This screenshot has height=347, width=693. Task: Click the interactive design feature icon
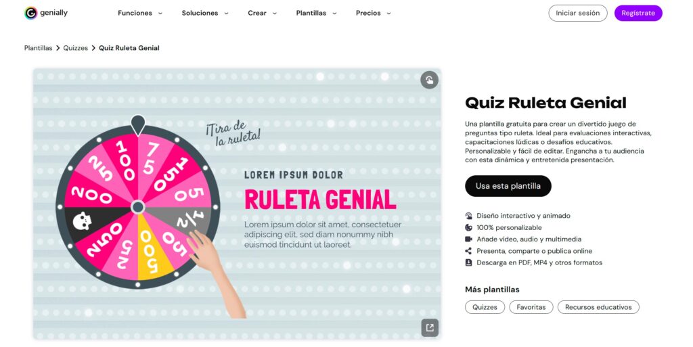coord(468,216)
